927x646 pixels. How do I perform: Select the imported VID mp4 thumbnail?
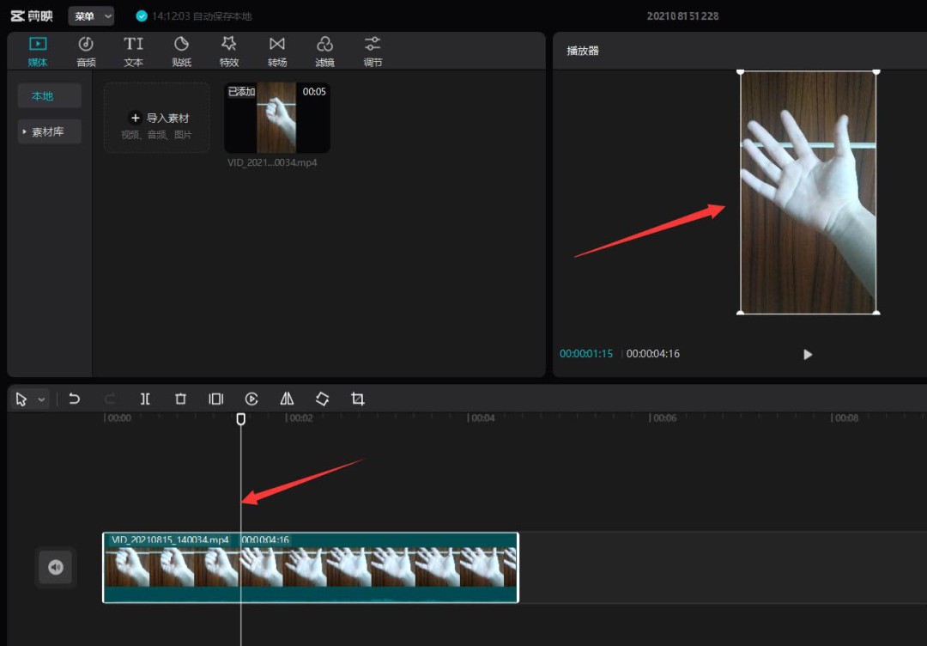coord(276,118)
